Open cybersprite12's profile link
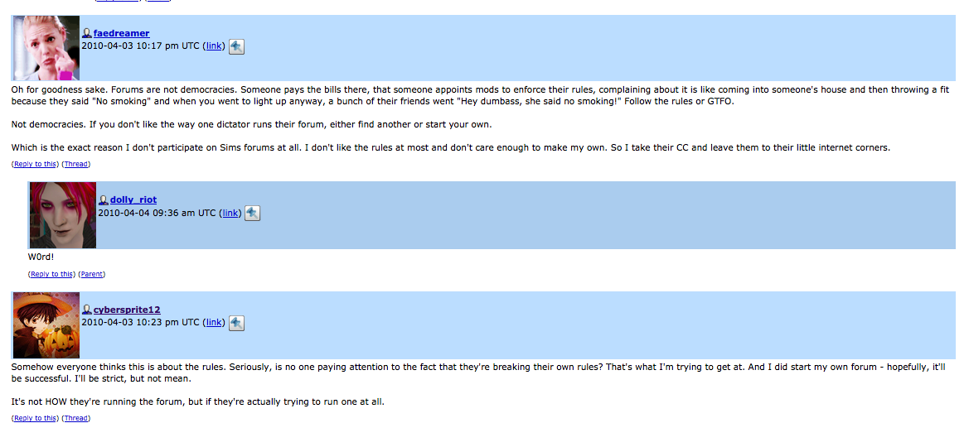 127,310
